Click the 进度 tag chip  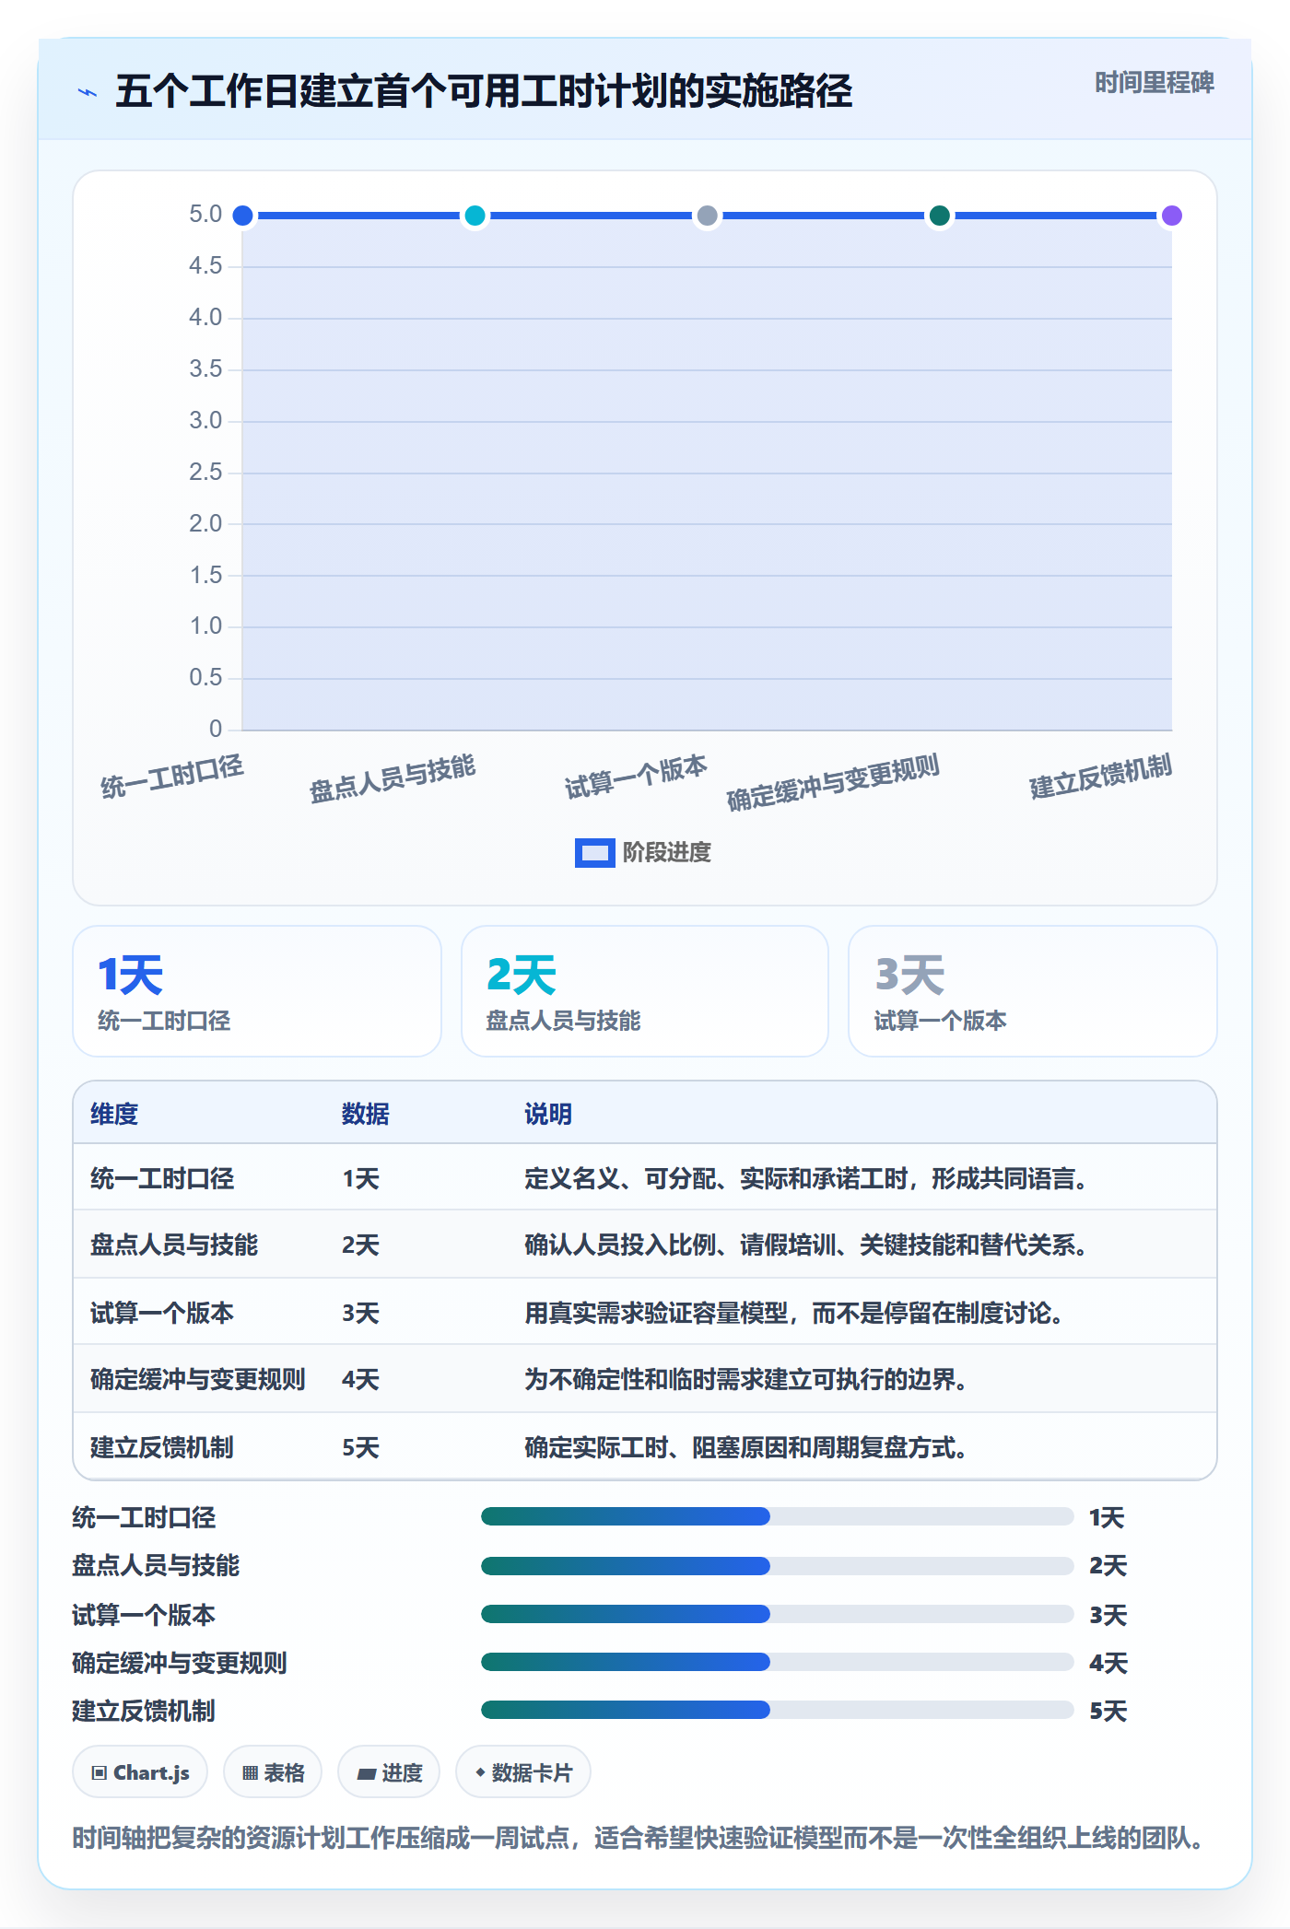[389, 1772]
